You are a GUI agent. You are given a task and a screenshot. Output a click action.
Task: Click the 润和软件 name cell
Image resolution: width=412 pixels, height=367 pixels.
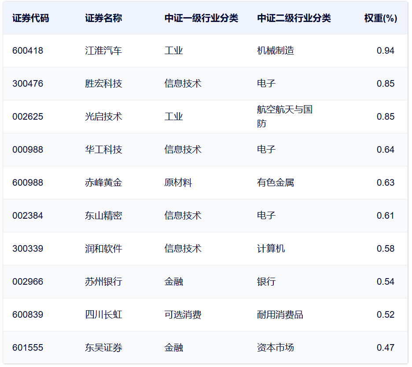click(x=103, y=249)
